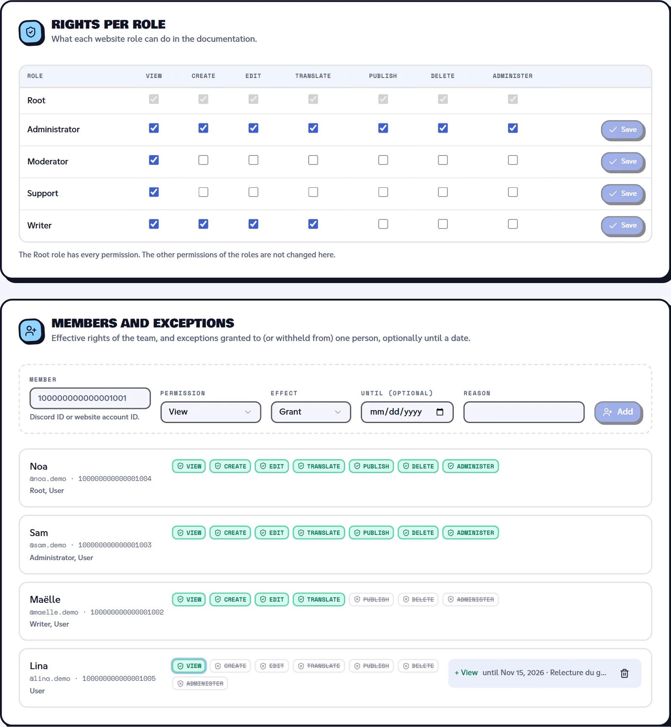Click the 'Root, User' roles text under Noa
This screenshot has width=671, height=727.
[x=47, y=491]
